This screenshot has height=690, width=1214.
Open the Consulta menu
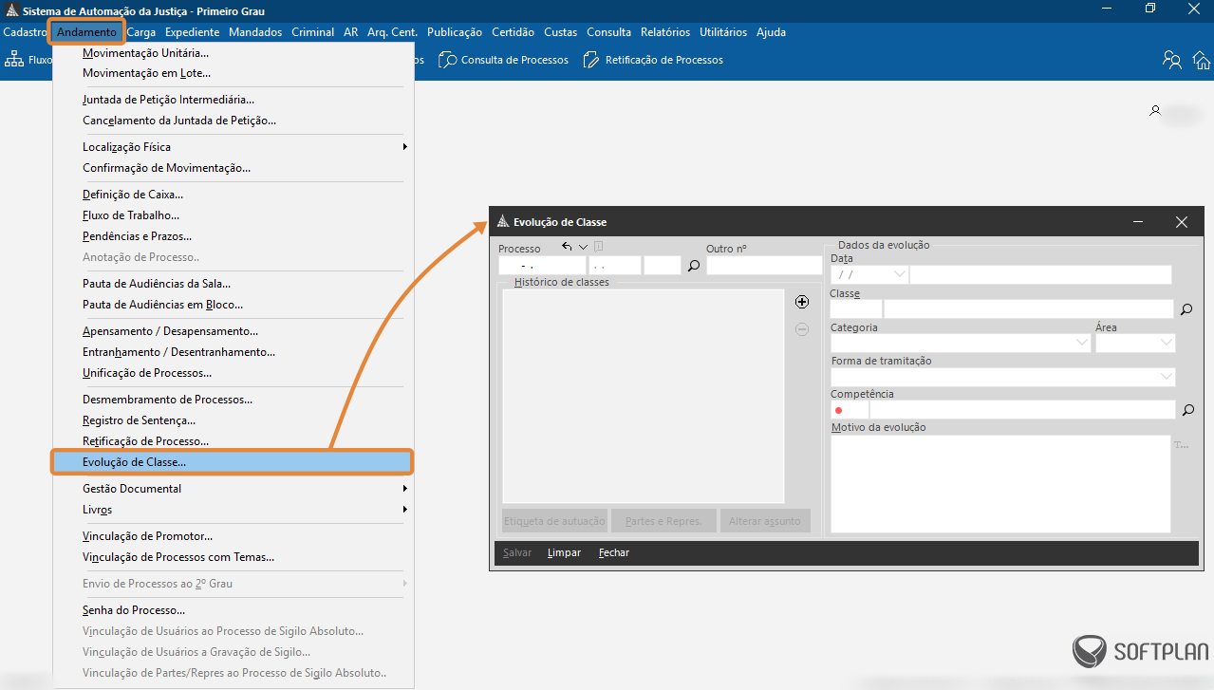(x=609, y=32)
